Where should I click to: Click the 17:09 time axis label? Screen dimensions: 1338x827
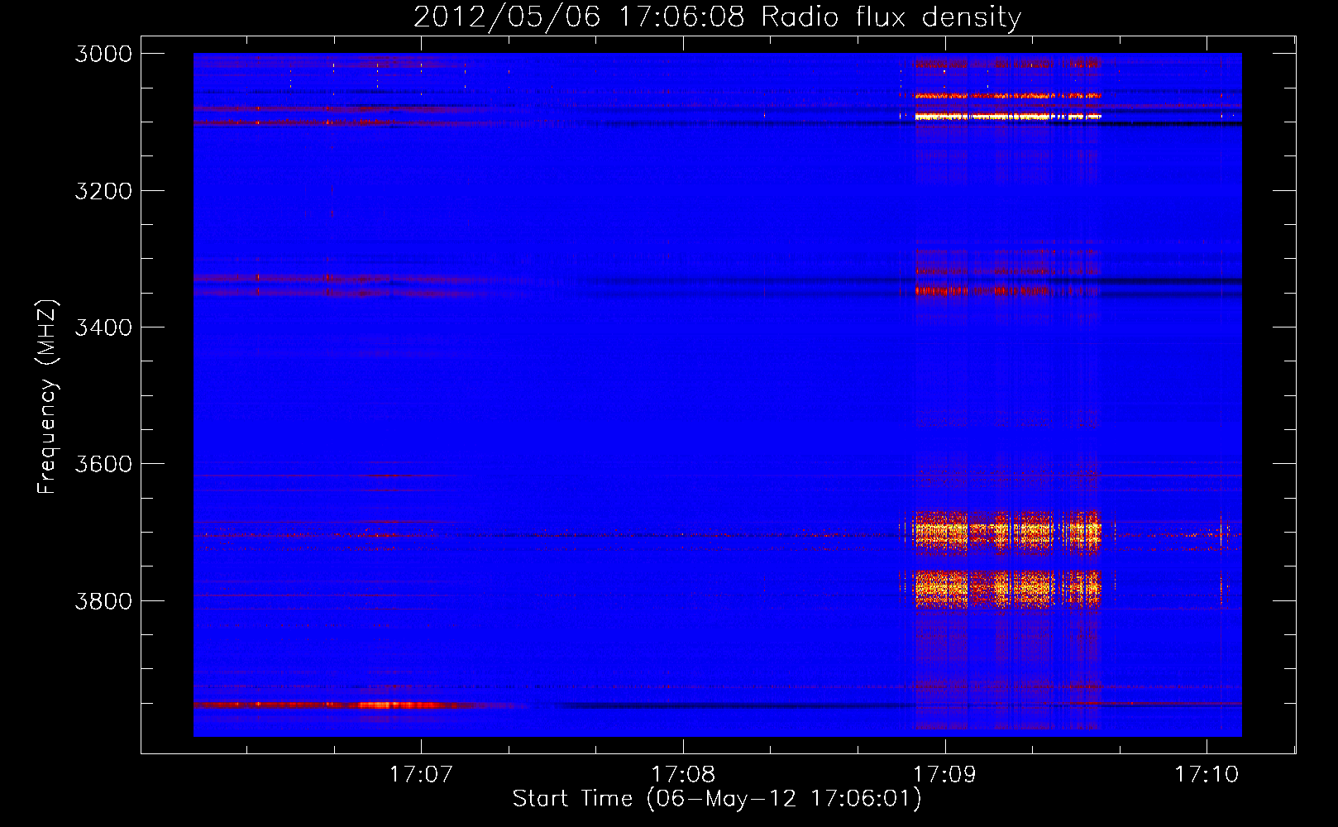point(944,774)
